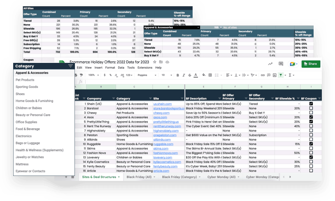Image resolution: width=335 pixels, height=201 pixels.
Task: Open the comment history icon
Action: (x=281, y=64)
